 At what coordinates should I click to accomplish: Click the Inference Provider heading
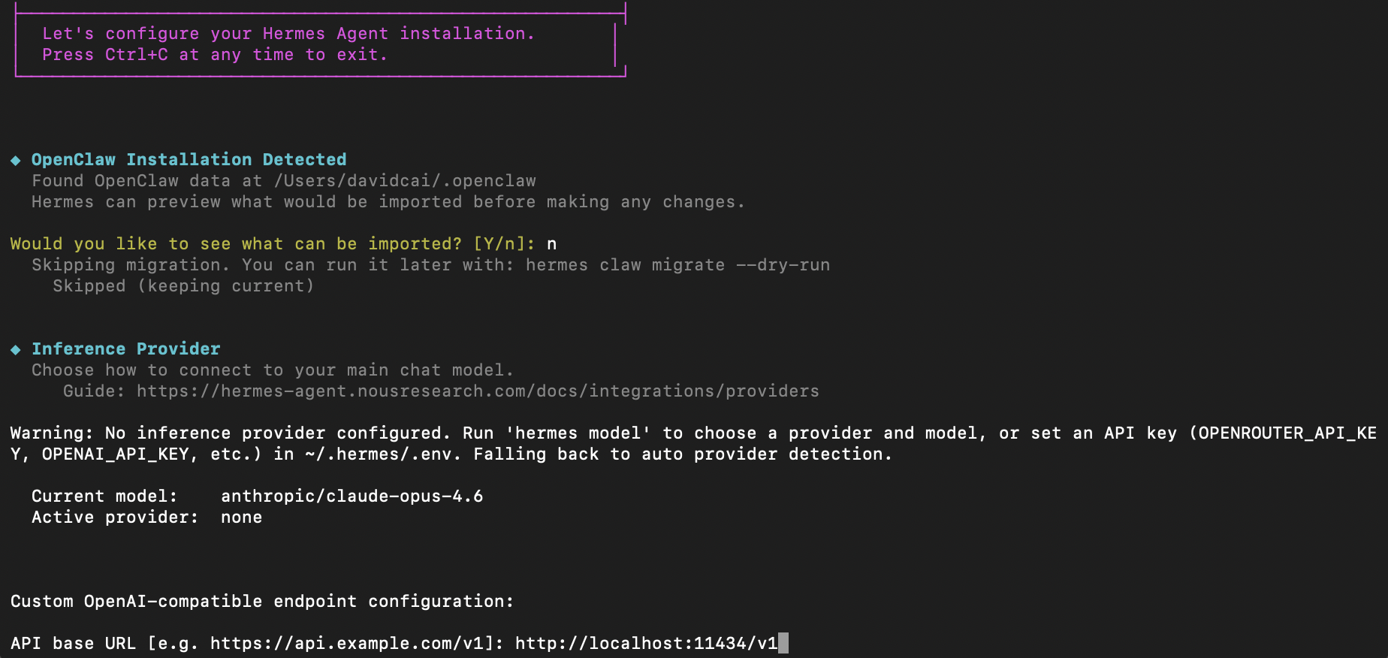tap(125, 349)
